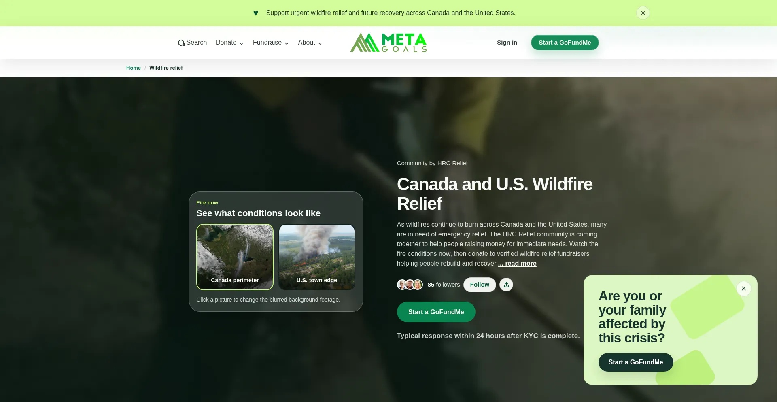Click the 85 followers count text
Screen dimensions: 777x402
pyautogui.click(x=444, y=285)
